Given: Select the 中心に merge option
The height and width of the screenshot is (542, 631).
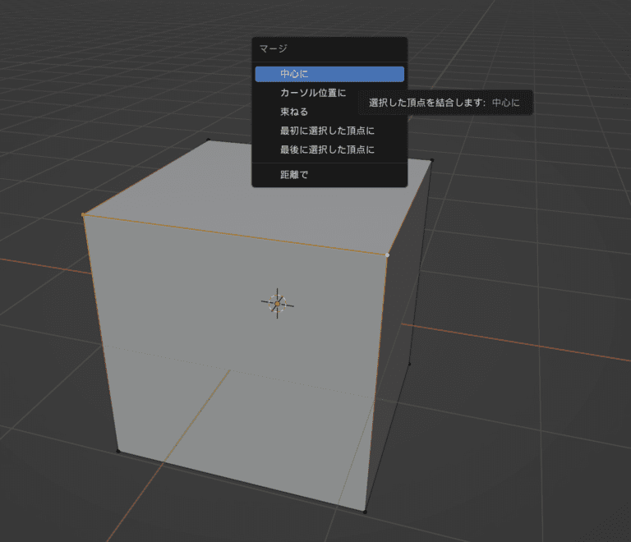Looking at the screenshot, I should (329, 74).
